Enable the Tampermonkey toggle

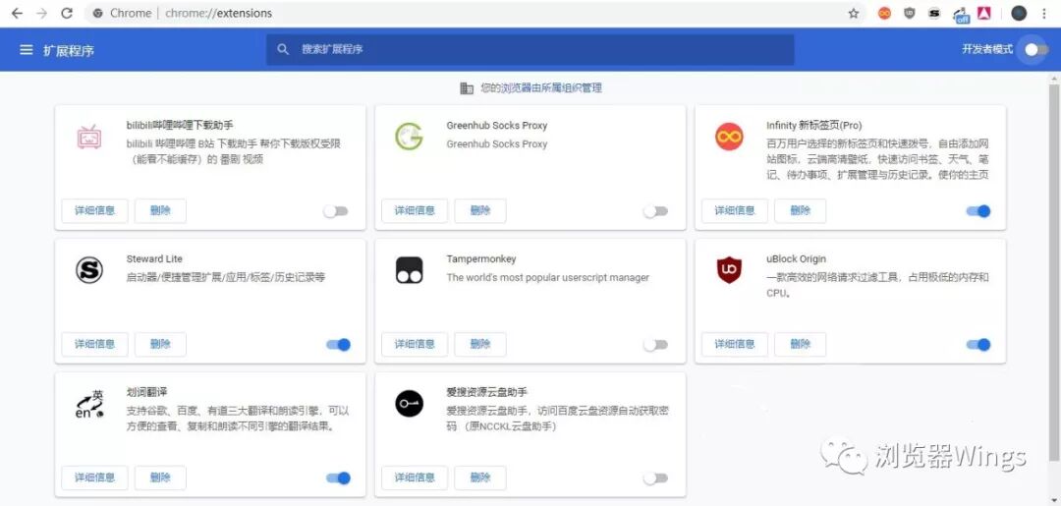point(655,344)
